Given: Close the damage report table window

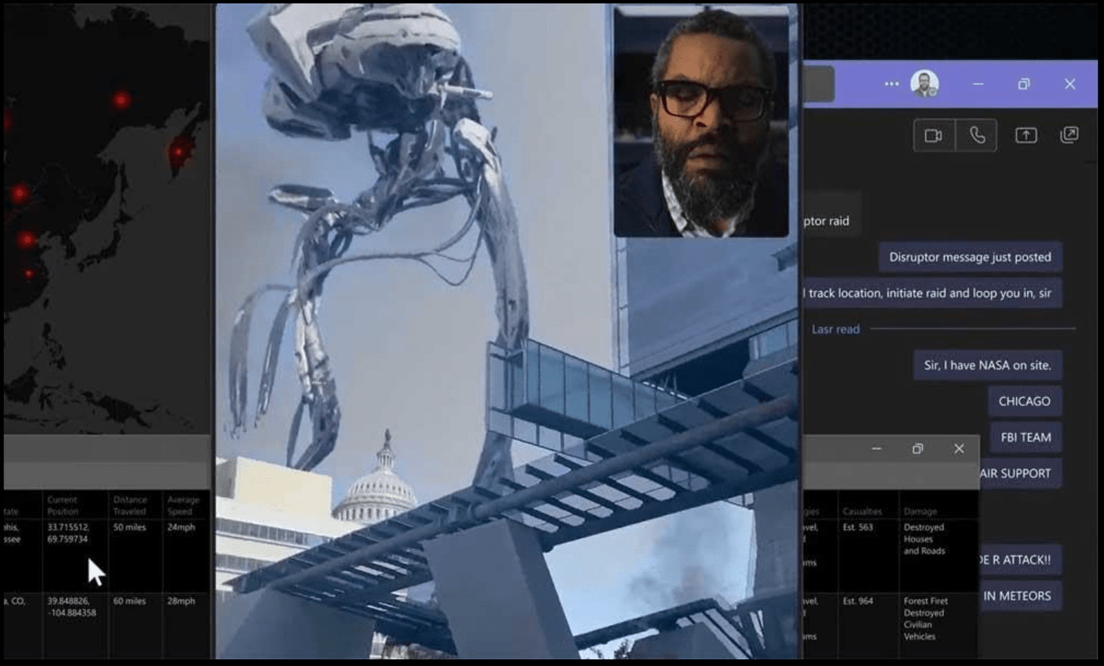Looking at the screenshot, I should [x=959, y=449].
